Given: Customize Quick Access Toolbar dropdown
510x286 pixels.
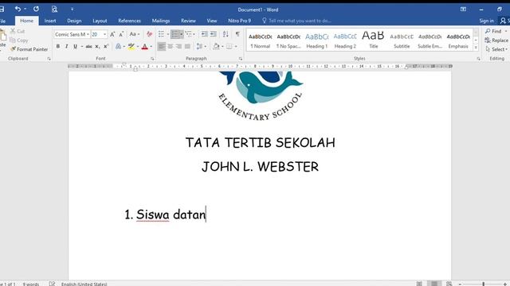Looking at the screenshot, I should coord(73,9).
